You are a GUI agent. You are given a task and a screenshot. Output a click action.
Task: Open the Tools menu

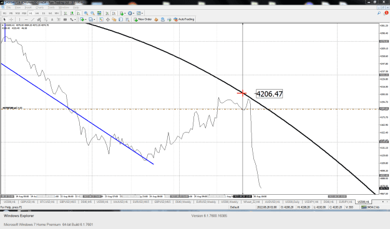pyautogui.click(x=51, y=7)
